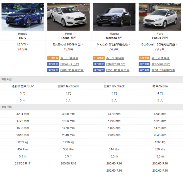This screenshot has width=183, height=181.
Task: Click the Honda brand name
Action: click(23, 34)
